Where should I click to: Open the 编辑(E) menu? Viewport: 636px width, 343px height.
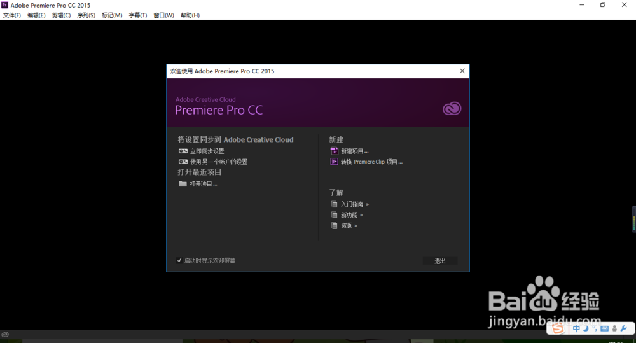(x=36, y=15)
